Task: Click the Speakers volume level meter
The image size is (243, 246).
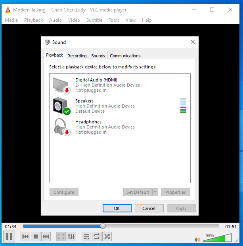Action: [183, 105]
